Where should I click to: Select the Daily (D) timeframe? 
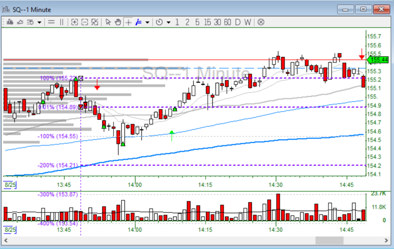(238, 22)
